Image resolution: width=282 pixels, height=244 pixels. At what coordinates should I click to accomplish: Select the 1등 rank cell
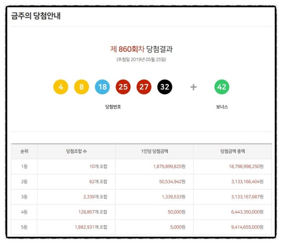click(24, 166)
